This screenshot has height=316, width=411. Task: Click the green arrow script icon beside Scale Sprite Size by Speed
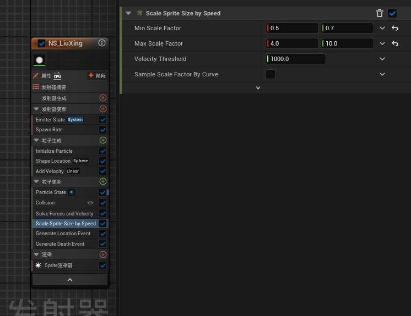[139, 13]
